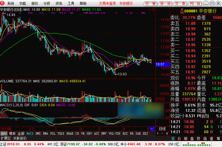Switch to OBV indicator
The image size is (222, 147).
coord(89,134)
